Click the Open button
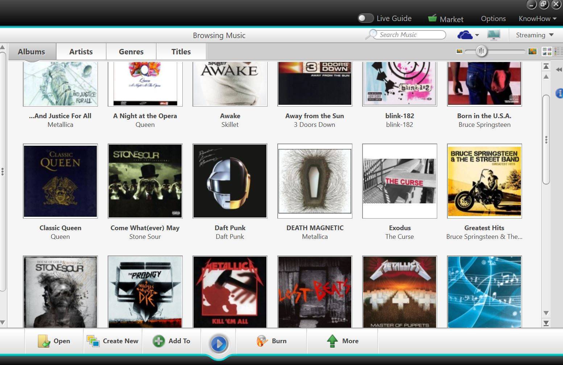 54,341
